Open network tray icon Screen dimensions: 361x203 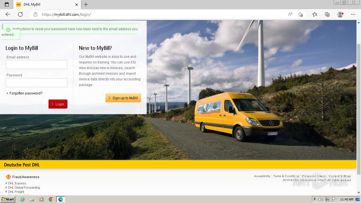327,199
